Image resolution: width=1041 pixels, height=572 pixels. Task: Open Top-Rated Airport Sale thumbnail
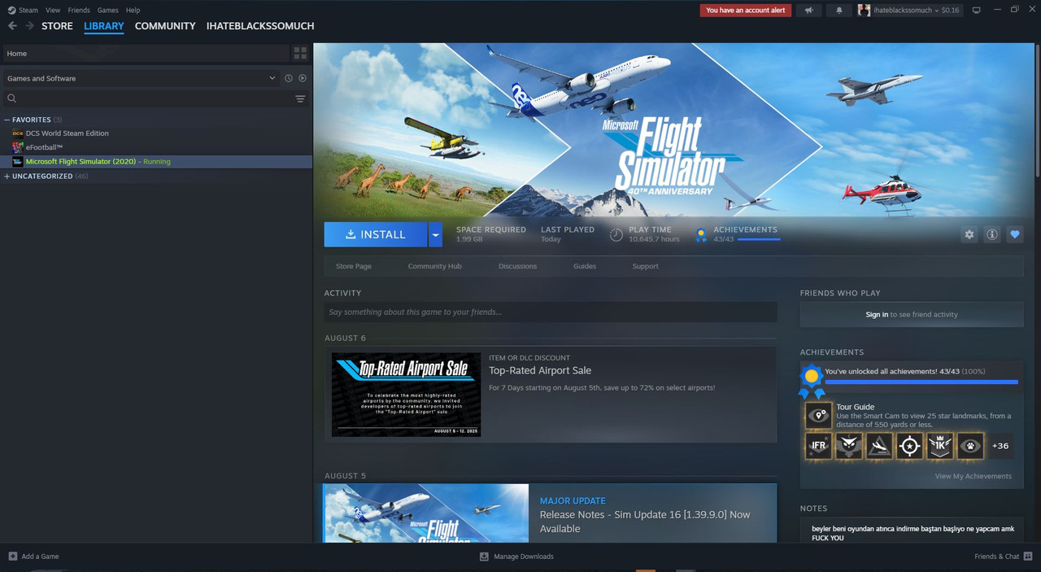pyautogui.click(x=406, y=395)
